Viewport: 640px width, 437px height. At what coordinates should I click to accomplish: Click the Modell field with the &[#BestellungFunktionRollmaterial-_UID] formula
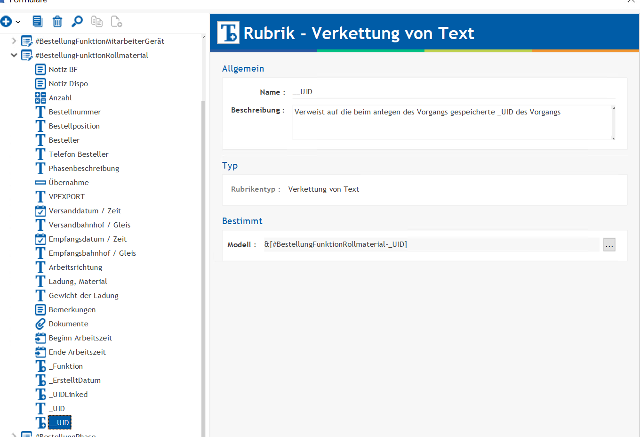(x=431, y=244)
